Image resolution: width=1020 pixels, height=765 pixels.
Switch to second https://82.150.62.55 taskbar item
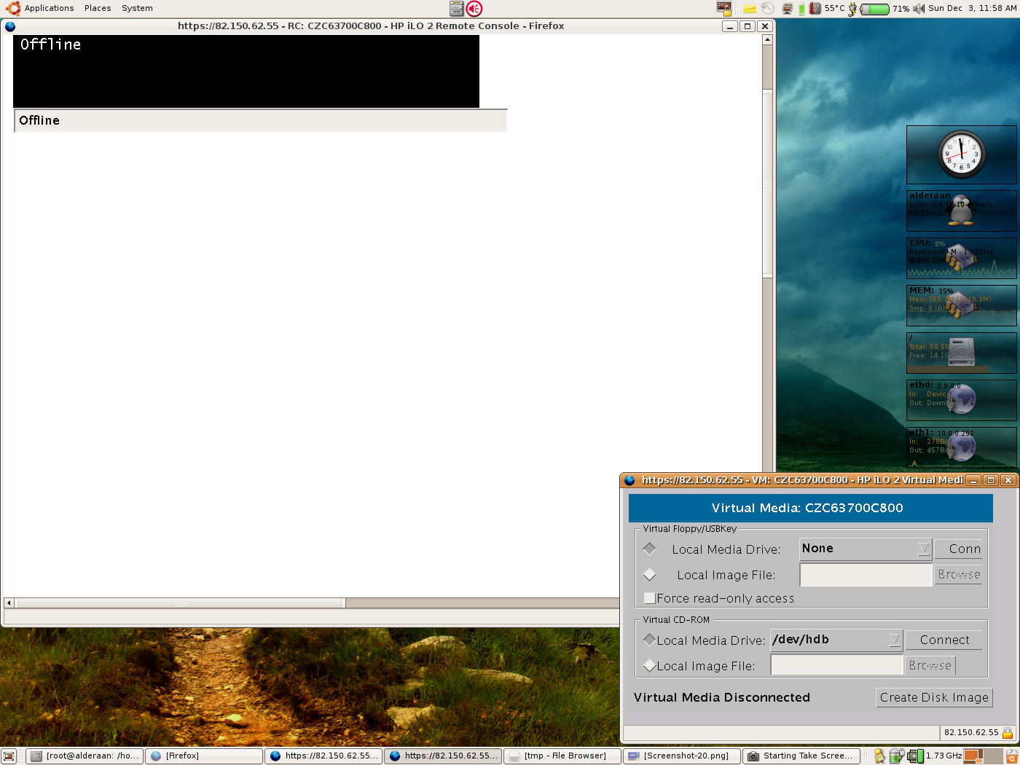(x=443, y=756)
